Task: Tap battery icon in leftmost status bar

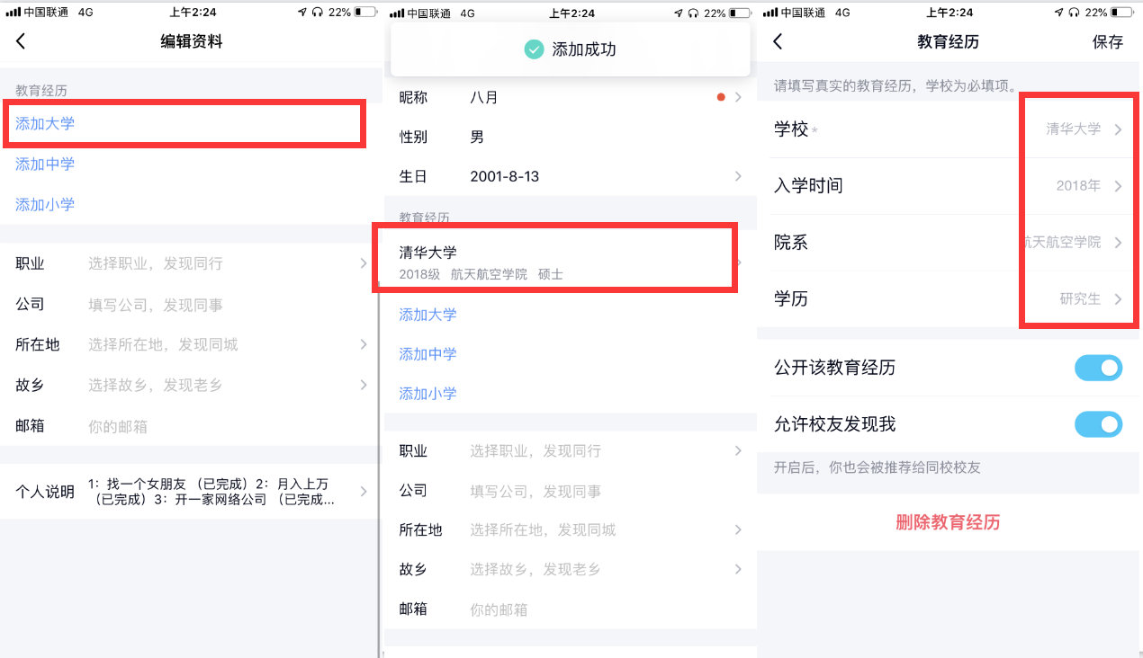Action: coord(364,13)
